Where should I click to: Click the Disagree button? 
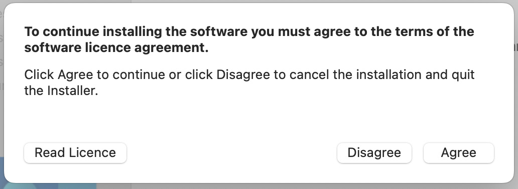pyautogui.click(x=374, y=153)
